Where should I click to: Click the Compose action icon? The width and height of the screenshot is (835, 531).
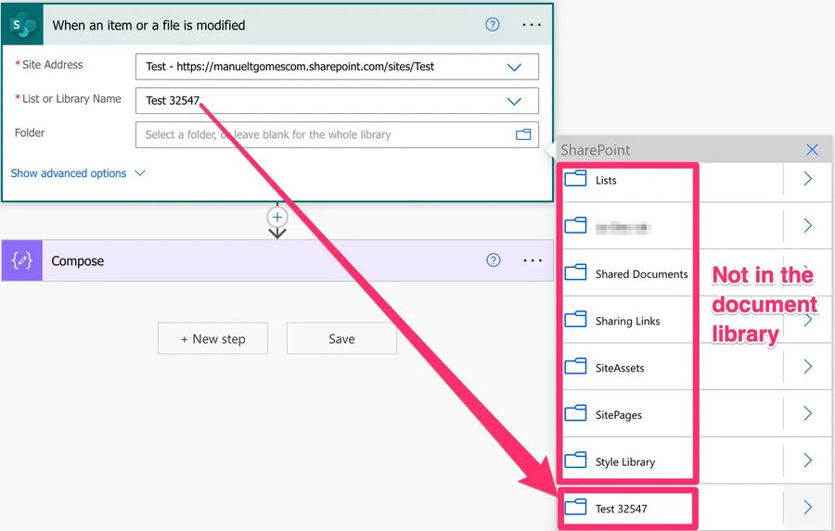[x=22, y=261]
